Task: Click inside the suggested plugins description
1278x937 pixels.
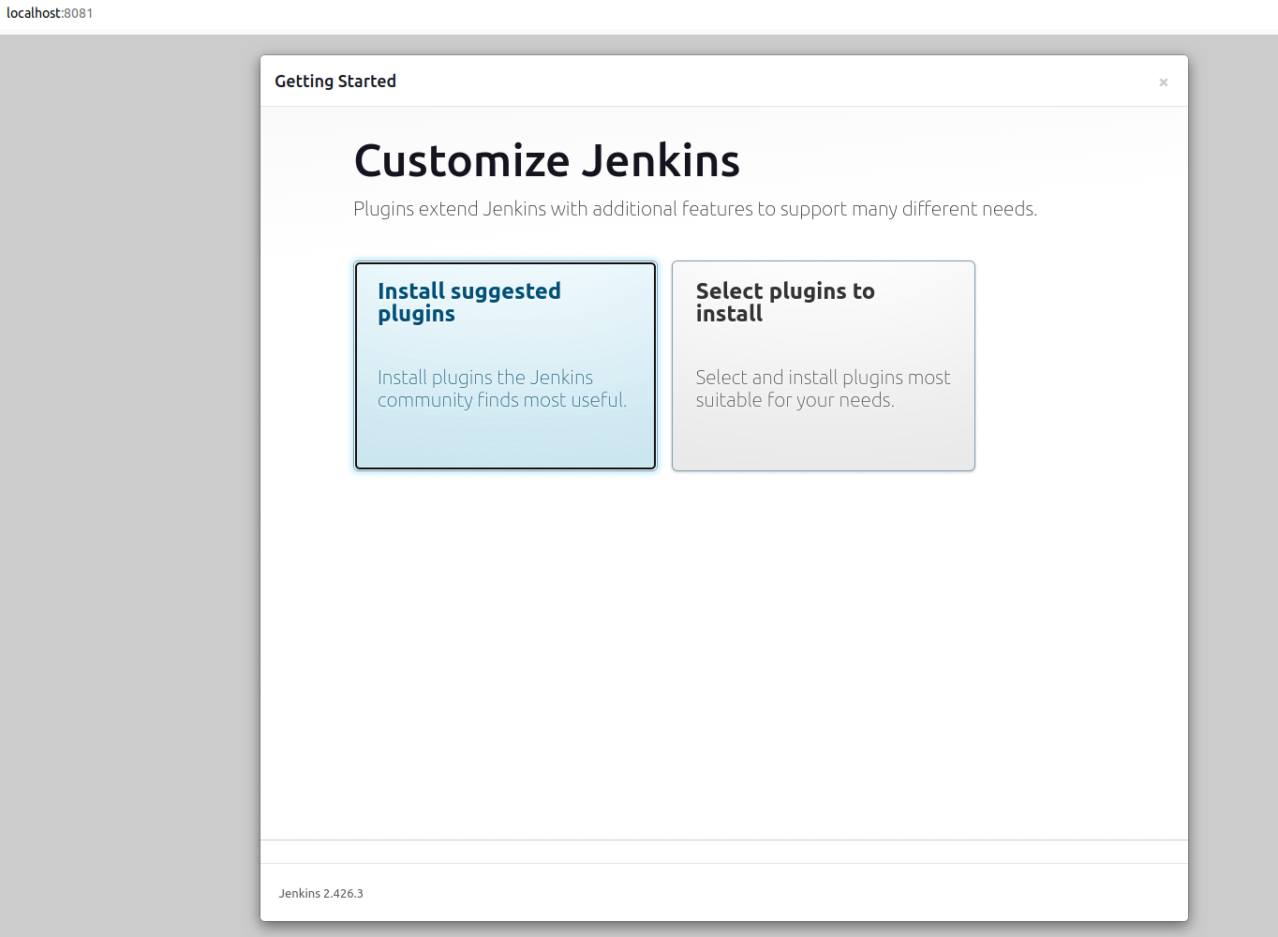Action: pos(502,388)
